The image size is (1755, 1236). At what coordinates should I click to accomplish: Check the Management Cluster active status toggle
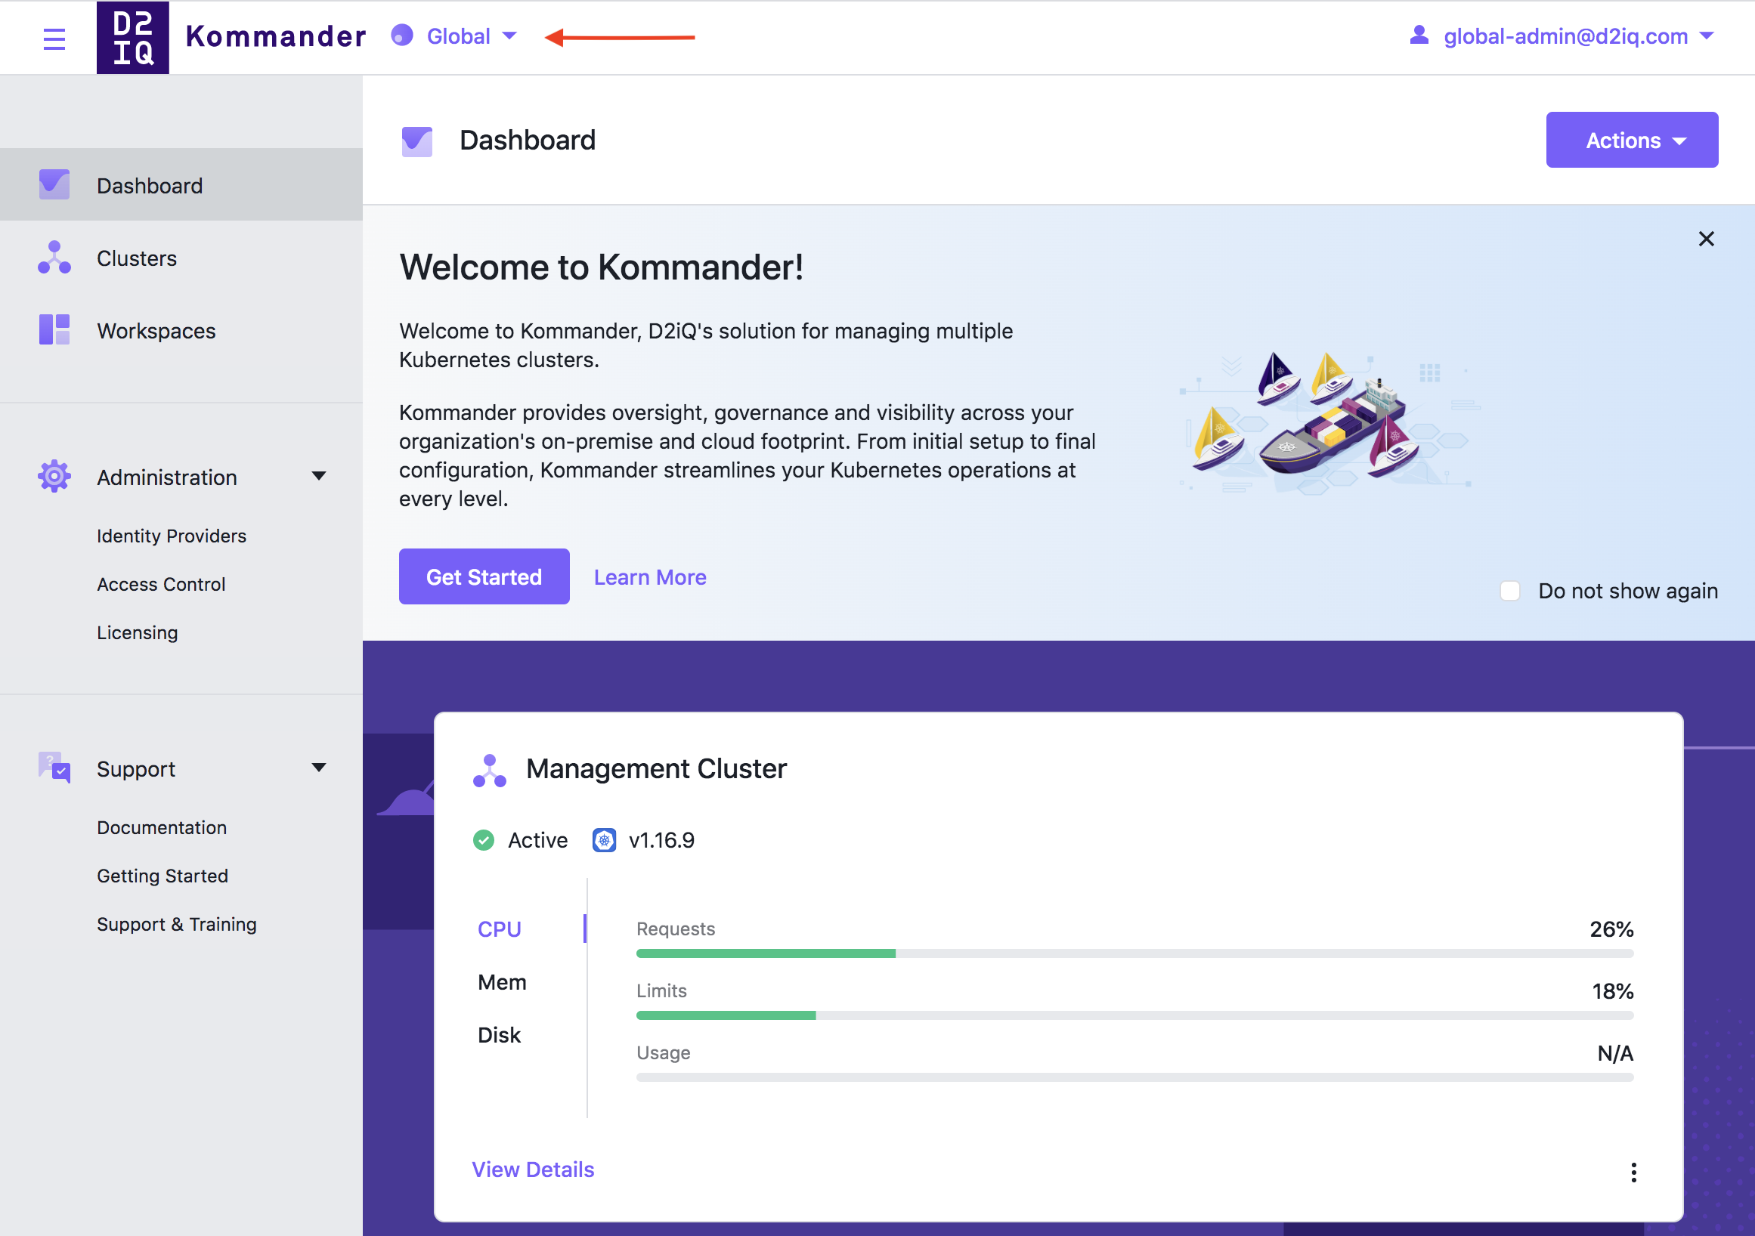485,839
